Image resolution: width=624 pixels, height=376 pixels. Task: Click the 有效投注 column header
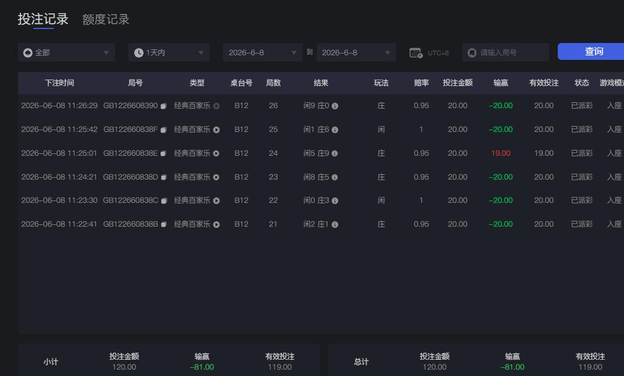(544, 83)
